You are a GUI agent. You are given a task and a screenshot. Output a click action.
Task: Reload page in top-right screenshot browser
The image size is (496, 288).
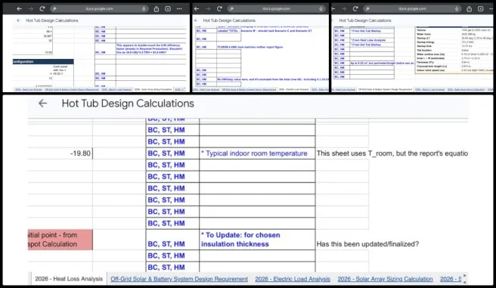pos(355,9)
